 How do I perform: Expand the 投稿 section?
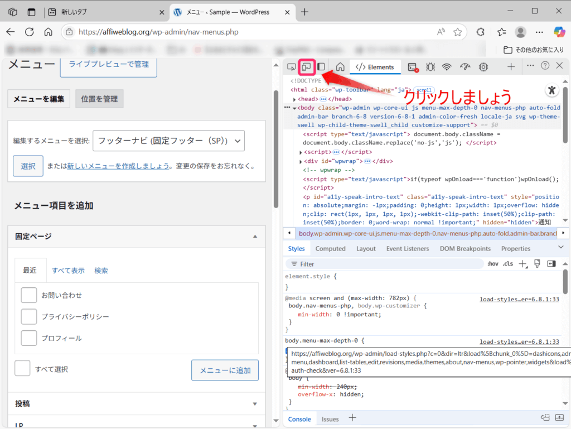[255, 404]
